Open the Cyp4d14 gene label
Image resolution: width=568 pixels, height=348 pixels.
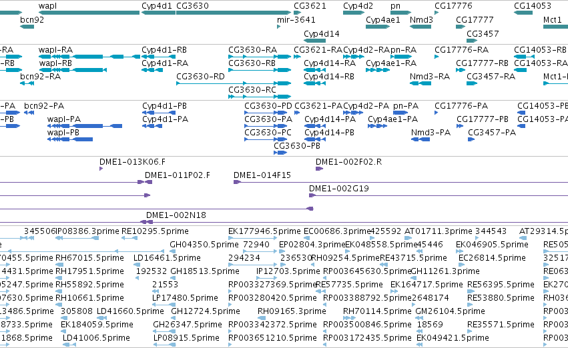(322, 33)
